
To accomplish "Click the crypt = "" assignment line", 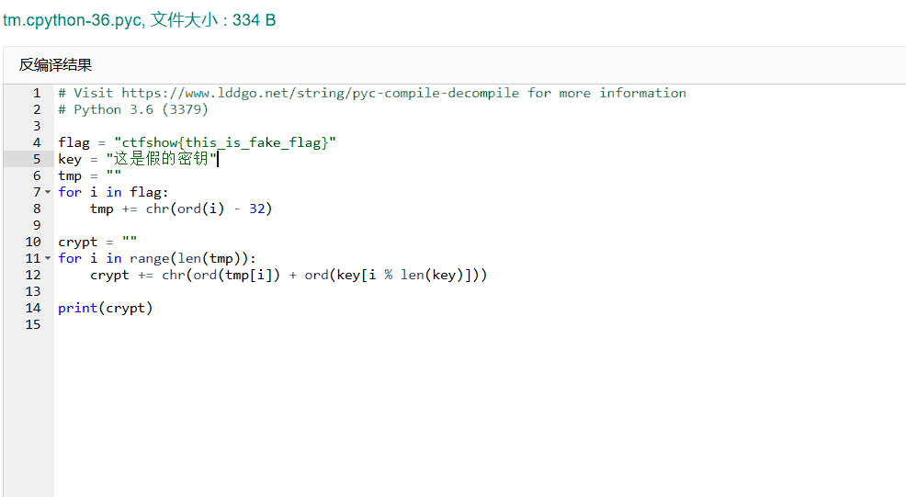I will [97, 243].
